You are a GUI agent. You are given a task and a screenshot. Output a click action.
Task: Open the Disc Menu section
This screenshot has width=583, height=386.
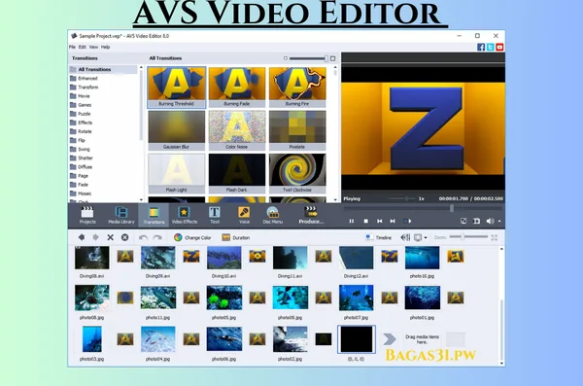click(273, 215)
